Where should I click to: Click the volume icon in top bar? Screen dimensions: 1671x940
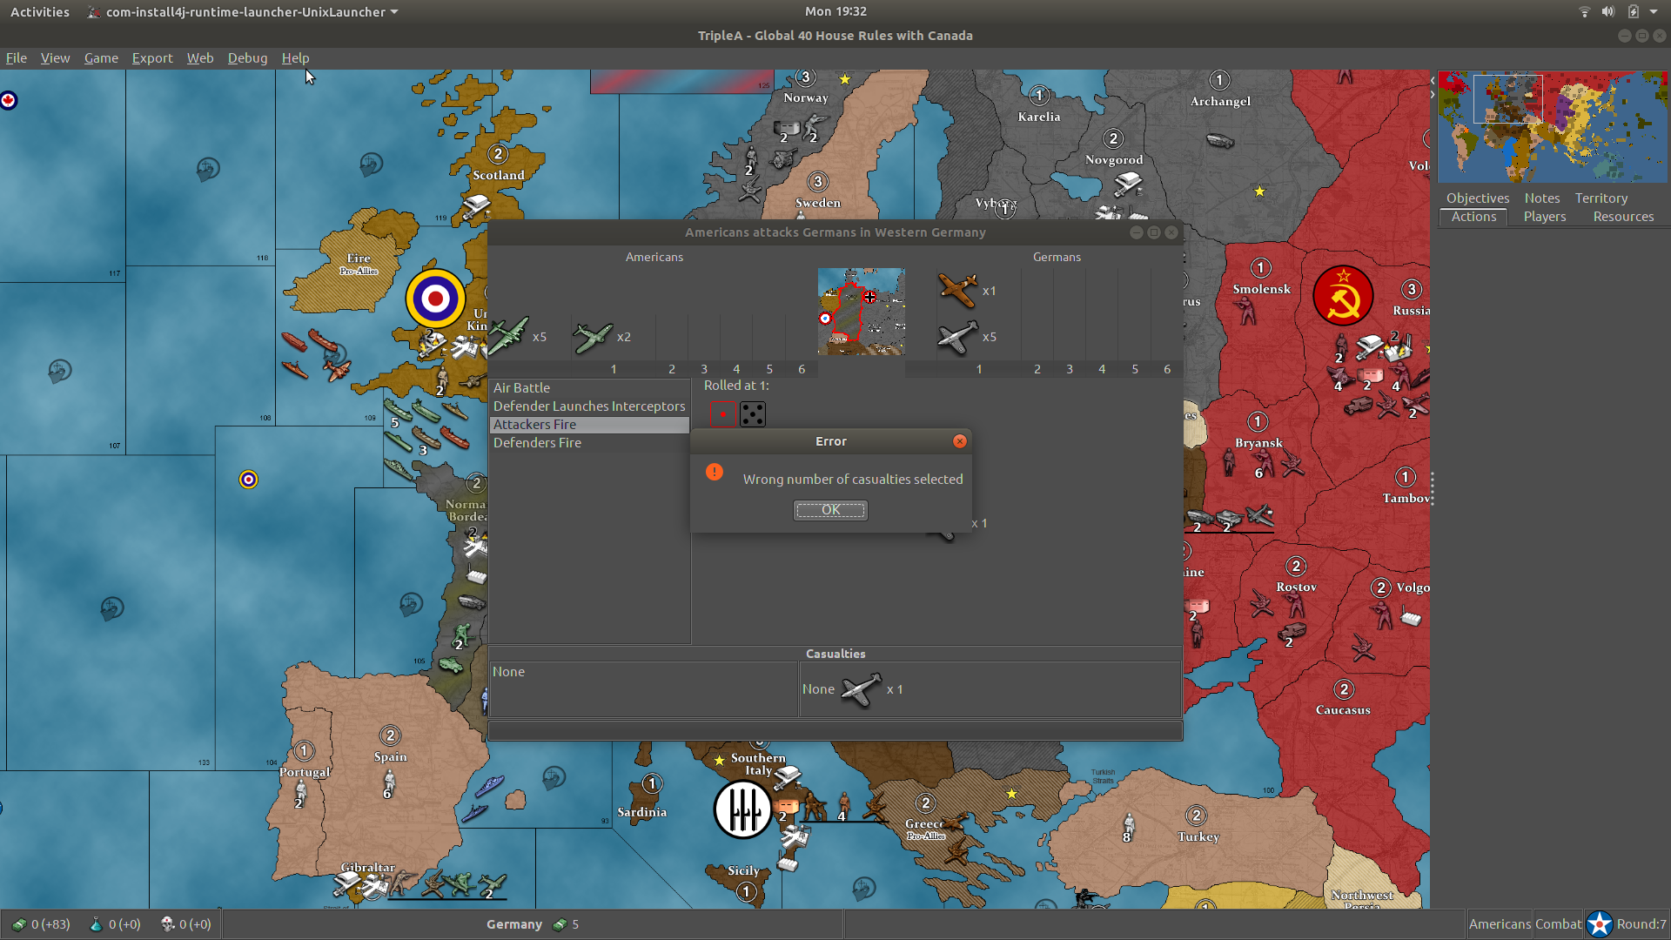tap(1608, 11)
